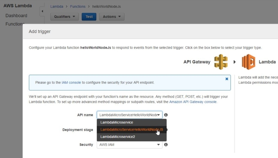This screenshot has height=158, width=278.
Task: Click the API name label
Action: [x=85, y=115]
